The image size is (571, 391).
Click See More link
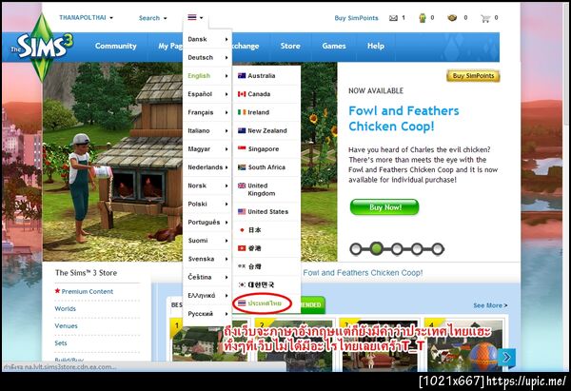pos(490,305)
